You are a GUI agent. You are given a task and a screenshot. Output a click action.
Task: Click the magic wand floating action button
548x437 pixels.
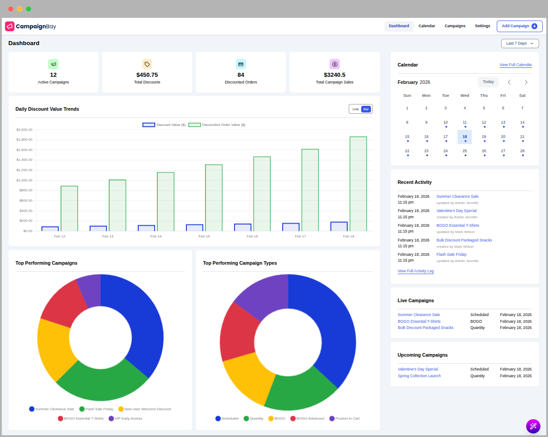pos(533,426)
